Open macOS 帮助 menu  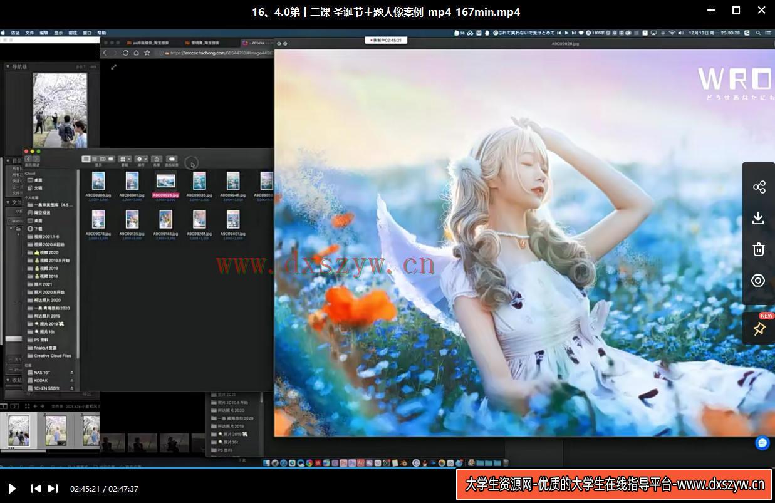[x=101, y=33]
